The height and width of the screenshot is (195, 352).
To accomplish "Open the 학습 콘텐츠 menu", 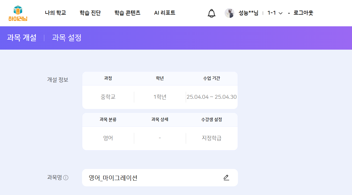I will [127, 13].
